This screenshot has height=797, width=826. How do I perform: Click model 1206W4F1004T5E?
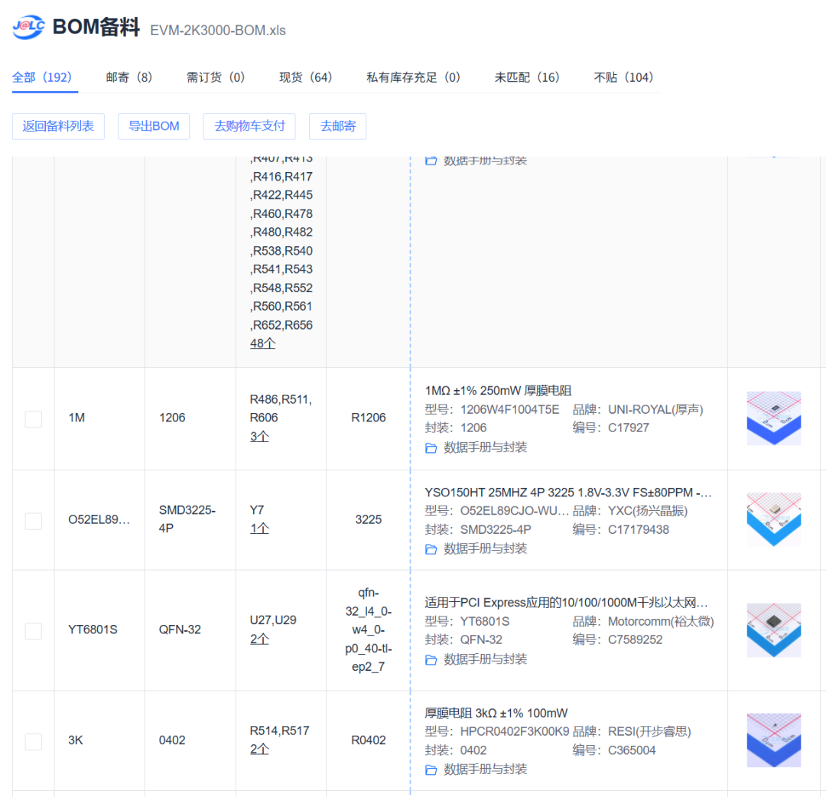pyautogui.click(x=510, y=410)
